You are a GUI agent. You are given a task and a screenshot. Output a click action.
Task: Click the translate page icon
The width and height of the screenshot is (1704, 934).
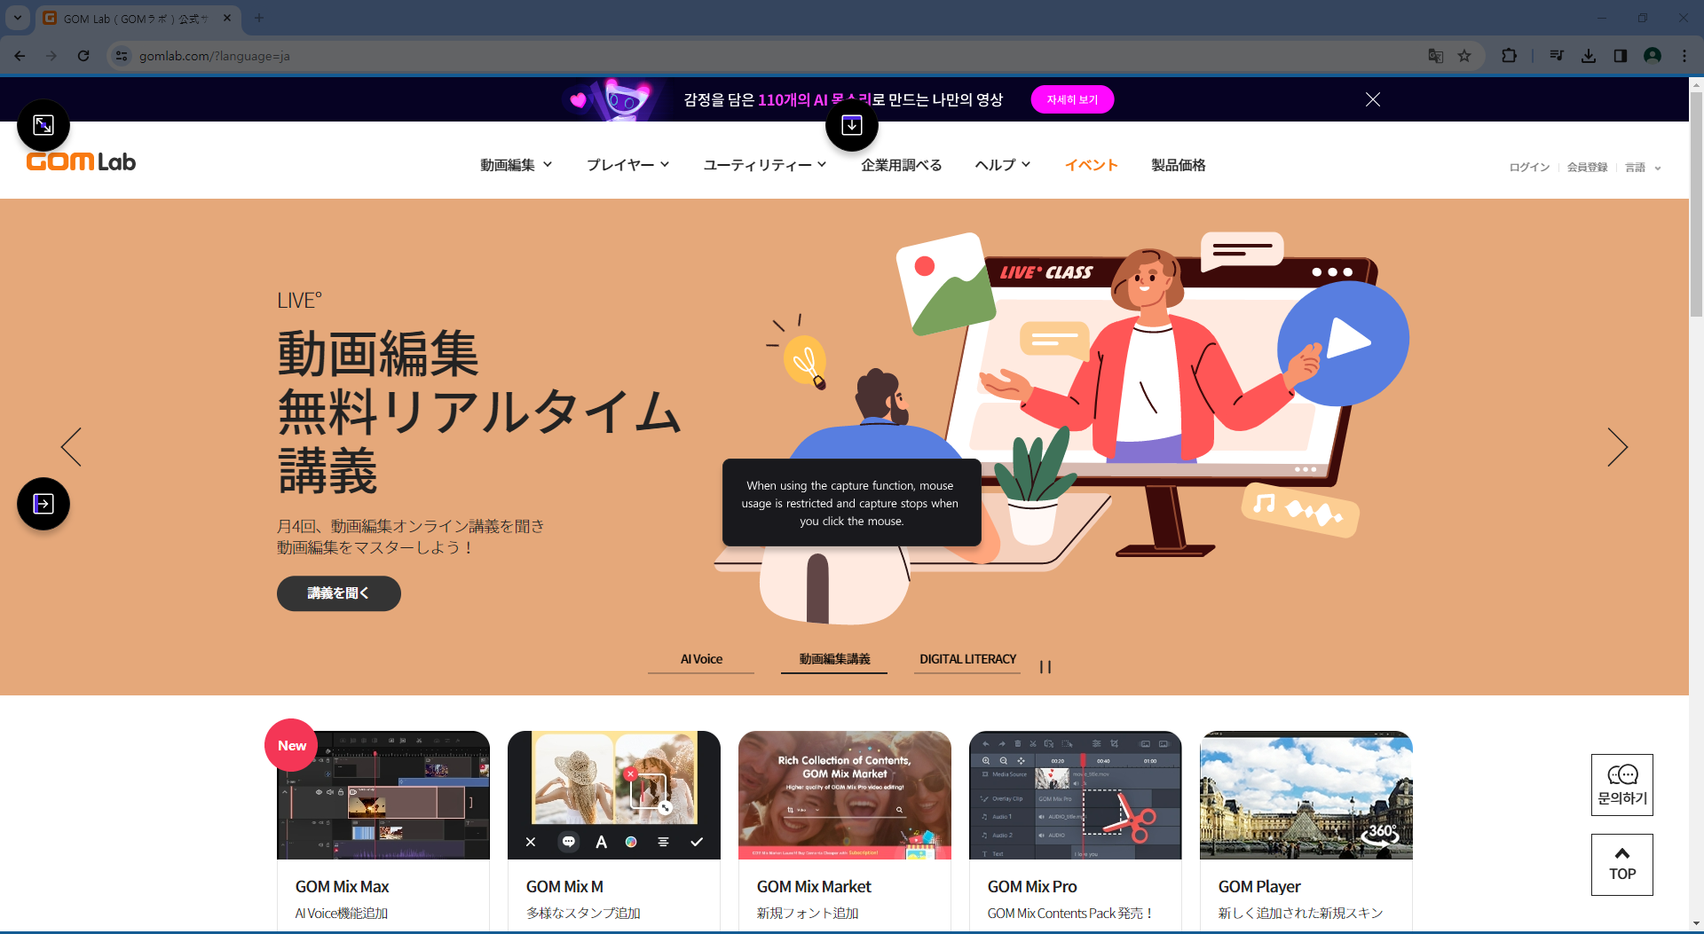tap(1435, 56)
